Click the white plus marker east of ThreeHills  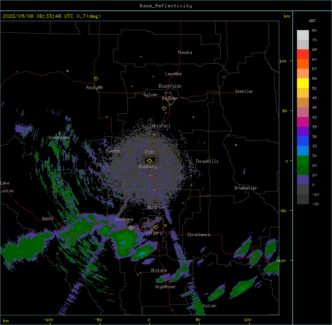click(236, 145)
